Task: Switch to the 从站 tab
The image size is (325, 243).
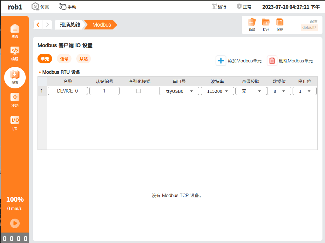Action: click(x=84, y=59)
